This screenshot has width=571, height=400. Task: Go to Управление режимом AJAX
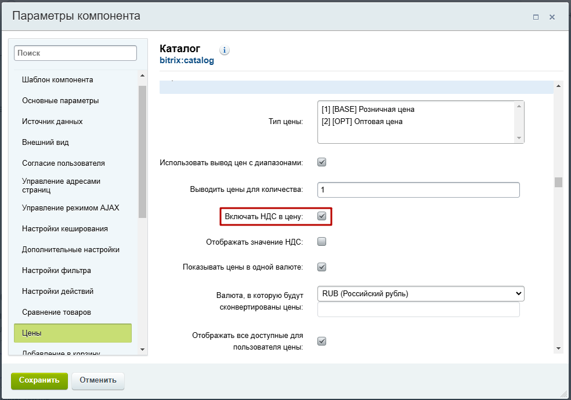[71, 208]
